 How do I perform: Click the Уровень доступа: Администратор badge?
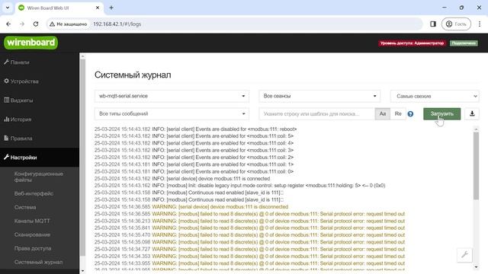tap(412, 43)
